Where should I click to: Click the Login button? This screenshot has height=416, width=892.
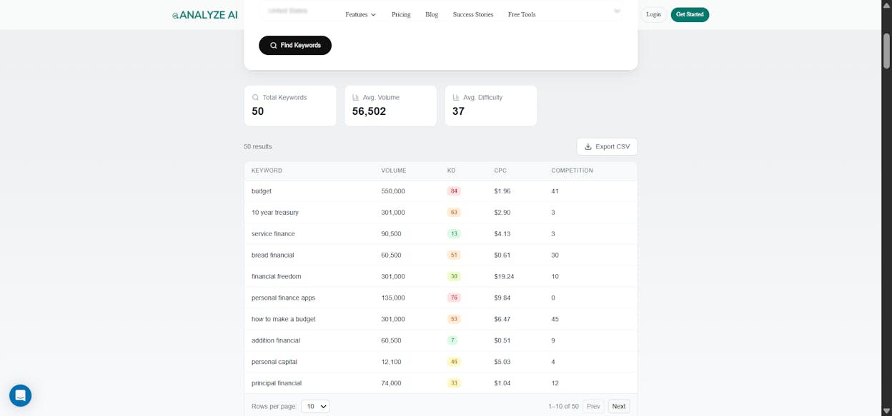coord(653,14)
